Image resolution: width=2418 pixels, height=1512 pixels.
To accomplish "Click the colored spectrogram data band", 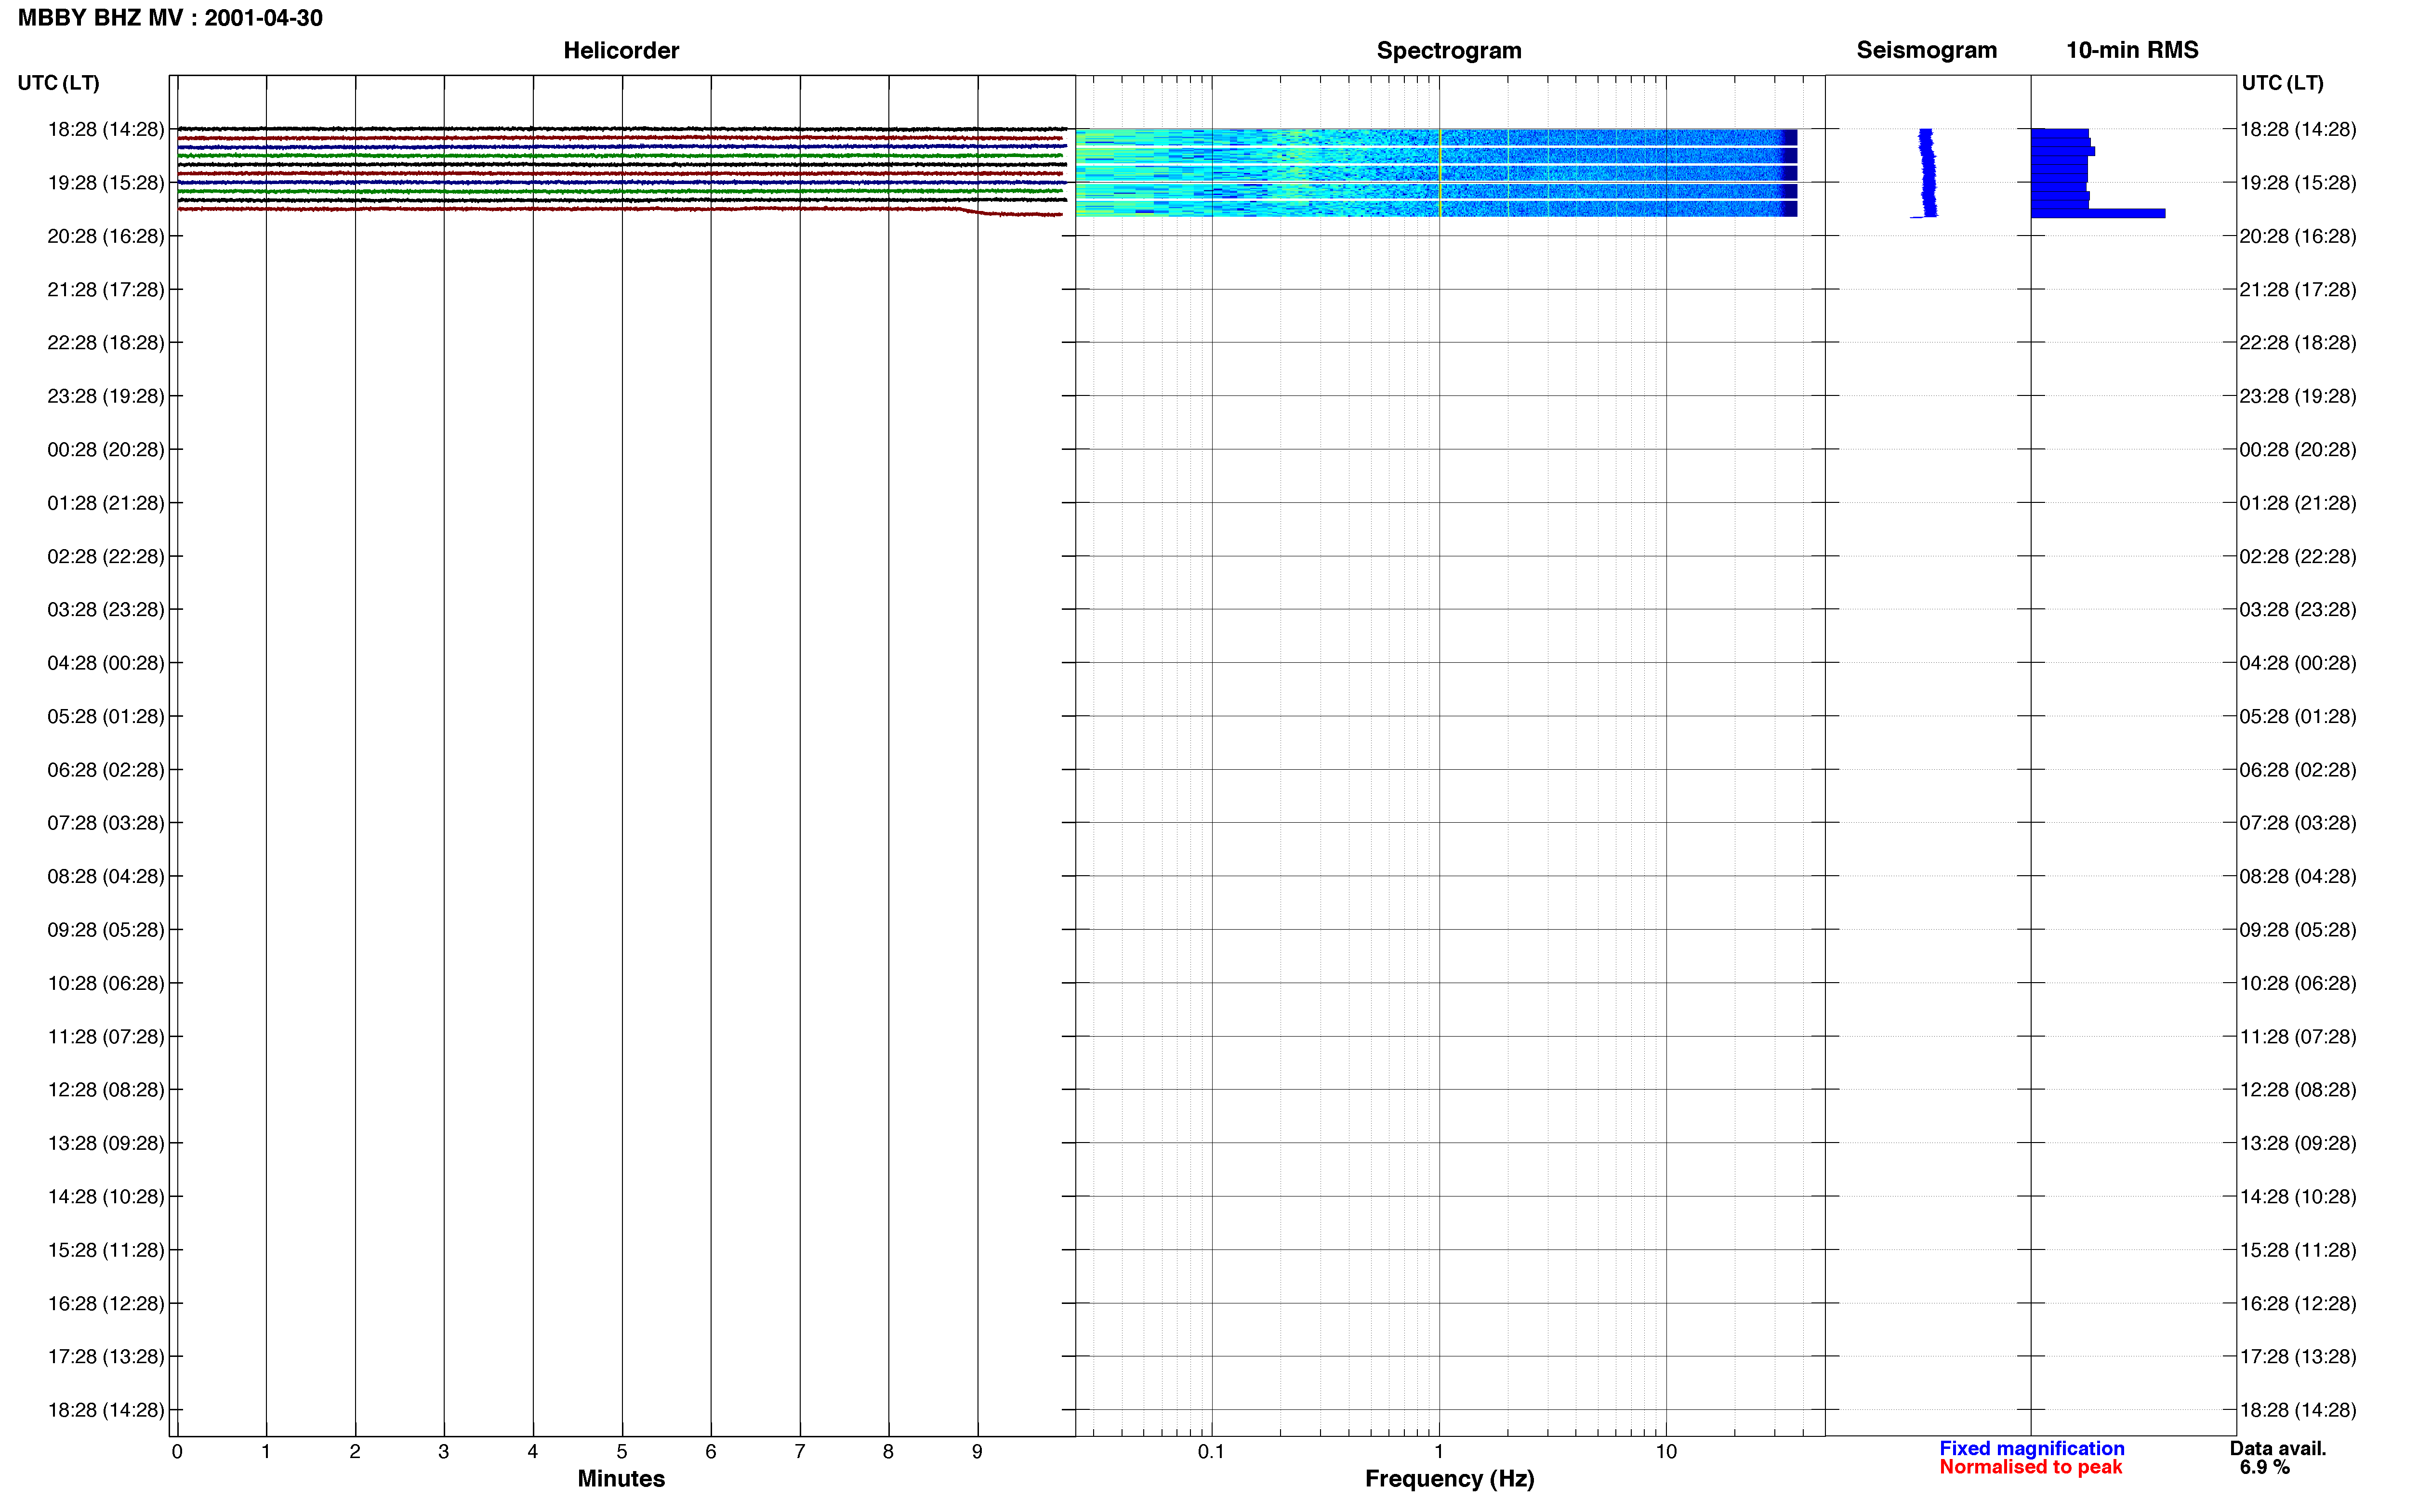I will tap(1436, 173).
